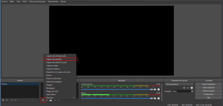Click REC timer in status bar

click(x=187, y=105)
